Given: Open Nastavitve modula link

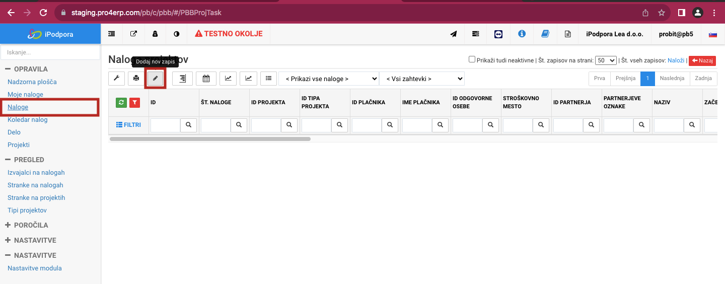Looking at the screenshot, I should [35, 268].
